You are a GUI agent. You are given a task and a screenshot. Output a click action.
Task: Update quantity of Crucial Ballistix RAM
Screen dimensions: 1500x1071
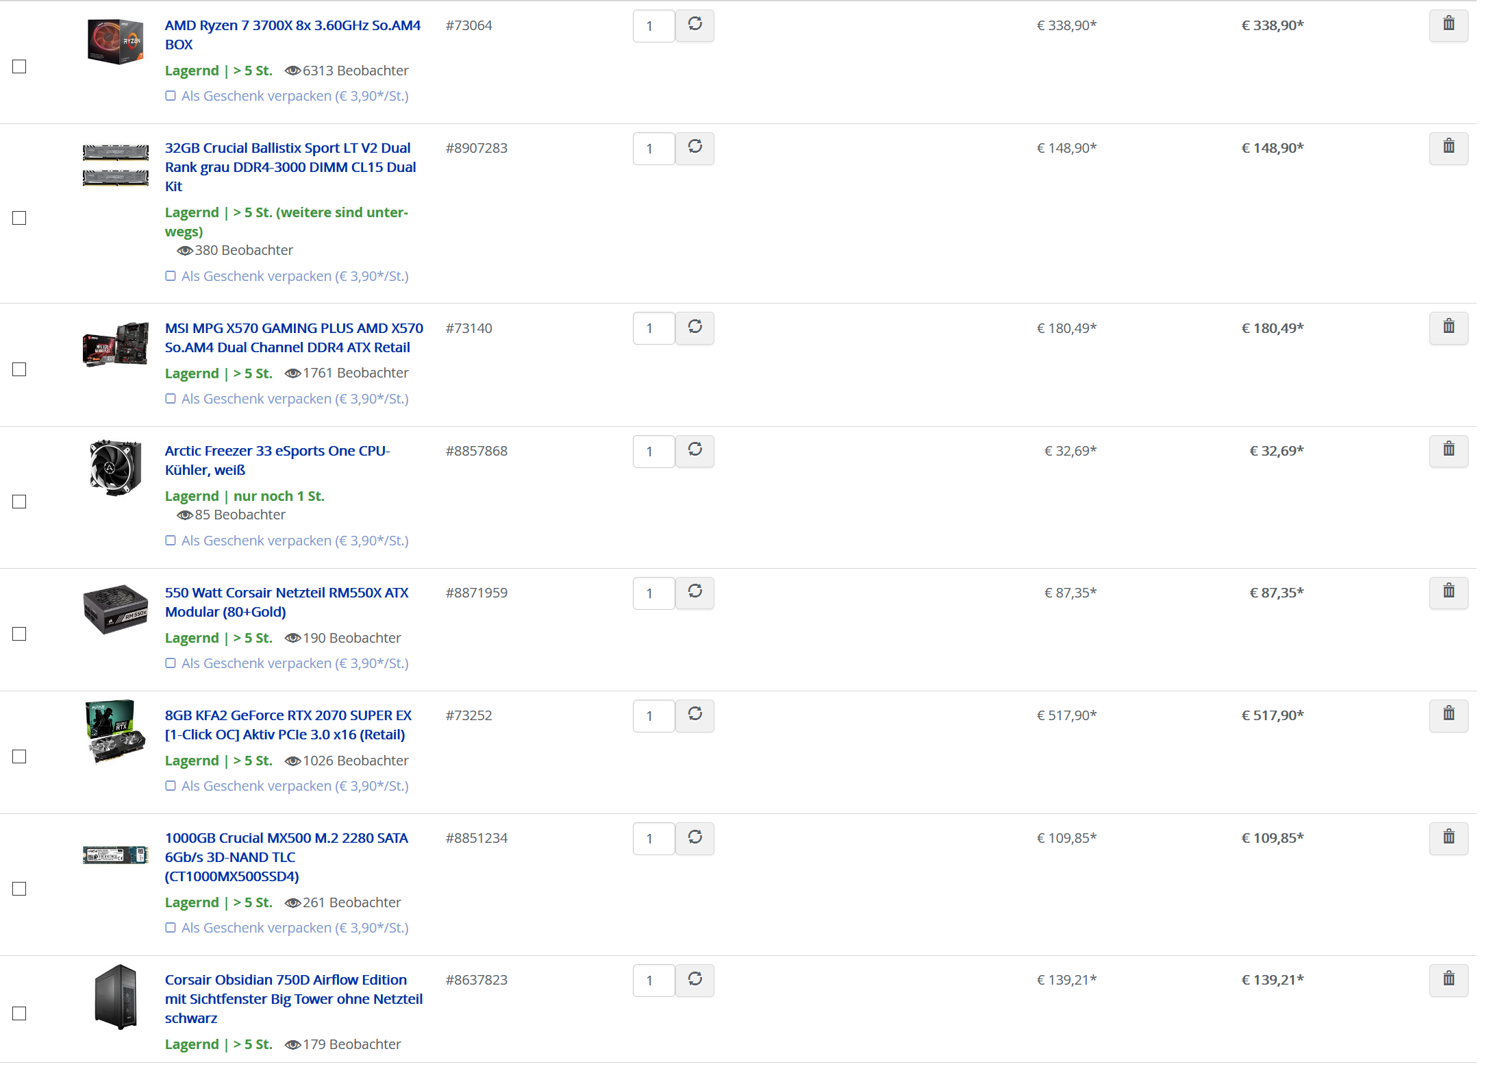695,148
